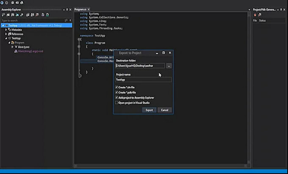Image resolution: width=288 pixels, height=174 pixels.
Task: Click the Project name input field
Action: [x=143, y=80]
